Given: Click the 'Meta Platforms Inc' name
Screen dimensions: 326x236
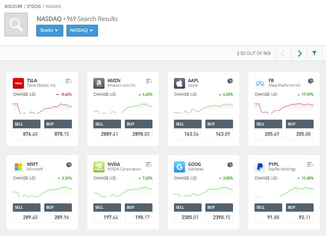Looking at the screenshot, I should click(x=284, y=85).
